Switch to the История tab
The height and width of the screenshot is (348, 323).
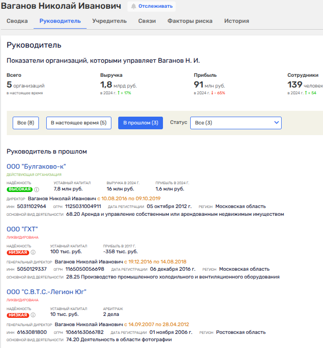(x=236, y=21)
